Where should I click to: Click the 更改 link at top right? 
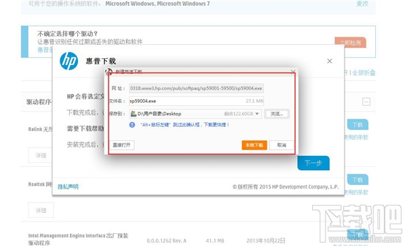362,3
